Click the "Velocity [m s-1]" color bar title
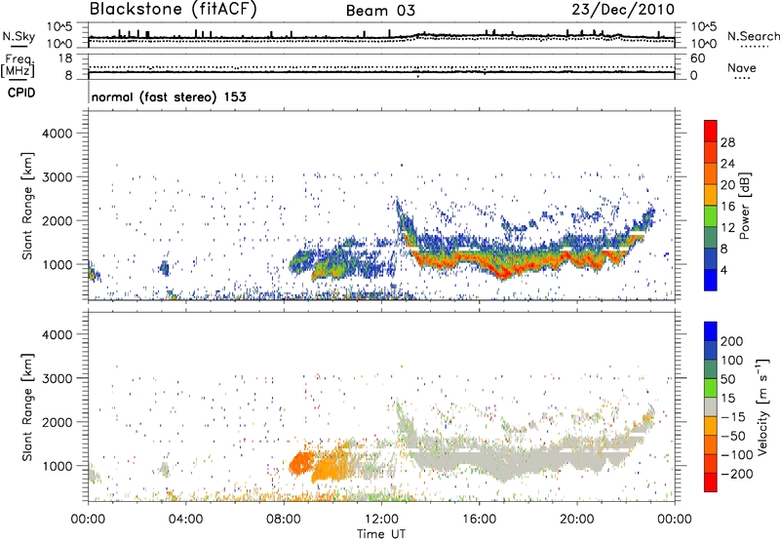 tap(761, 406)
